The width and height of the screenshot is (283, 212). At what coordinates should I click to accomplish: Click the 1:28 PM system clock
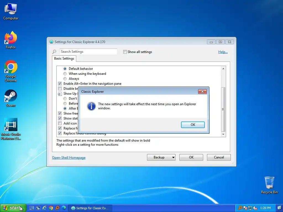[x=265, y=208]
